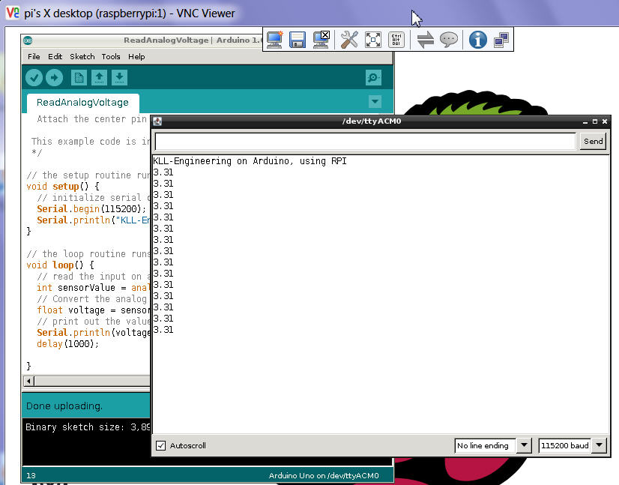Click the New sketch icon
619x485 pixels.
click(79, 78)
